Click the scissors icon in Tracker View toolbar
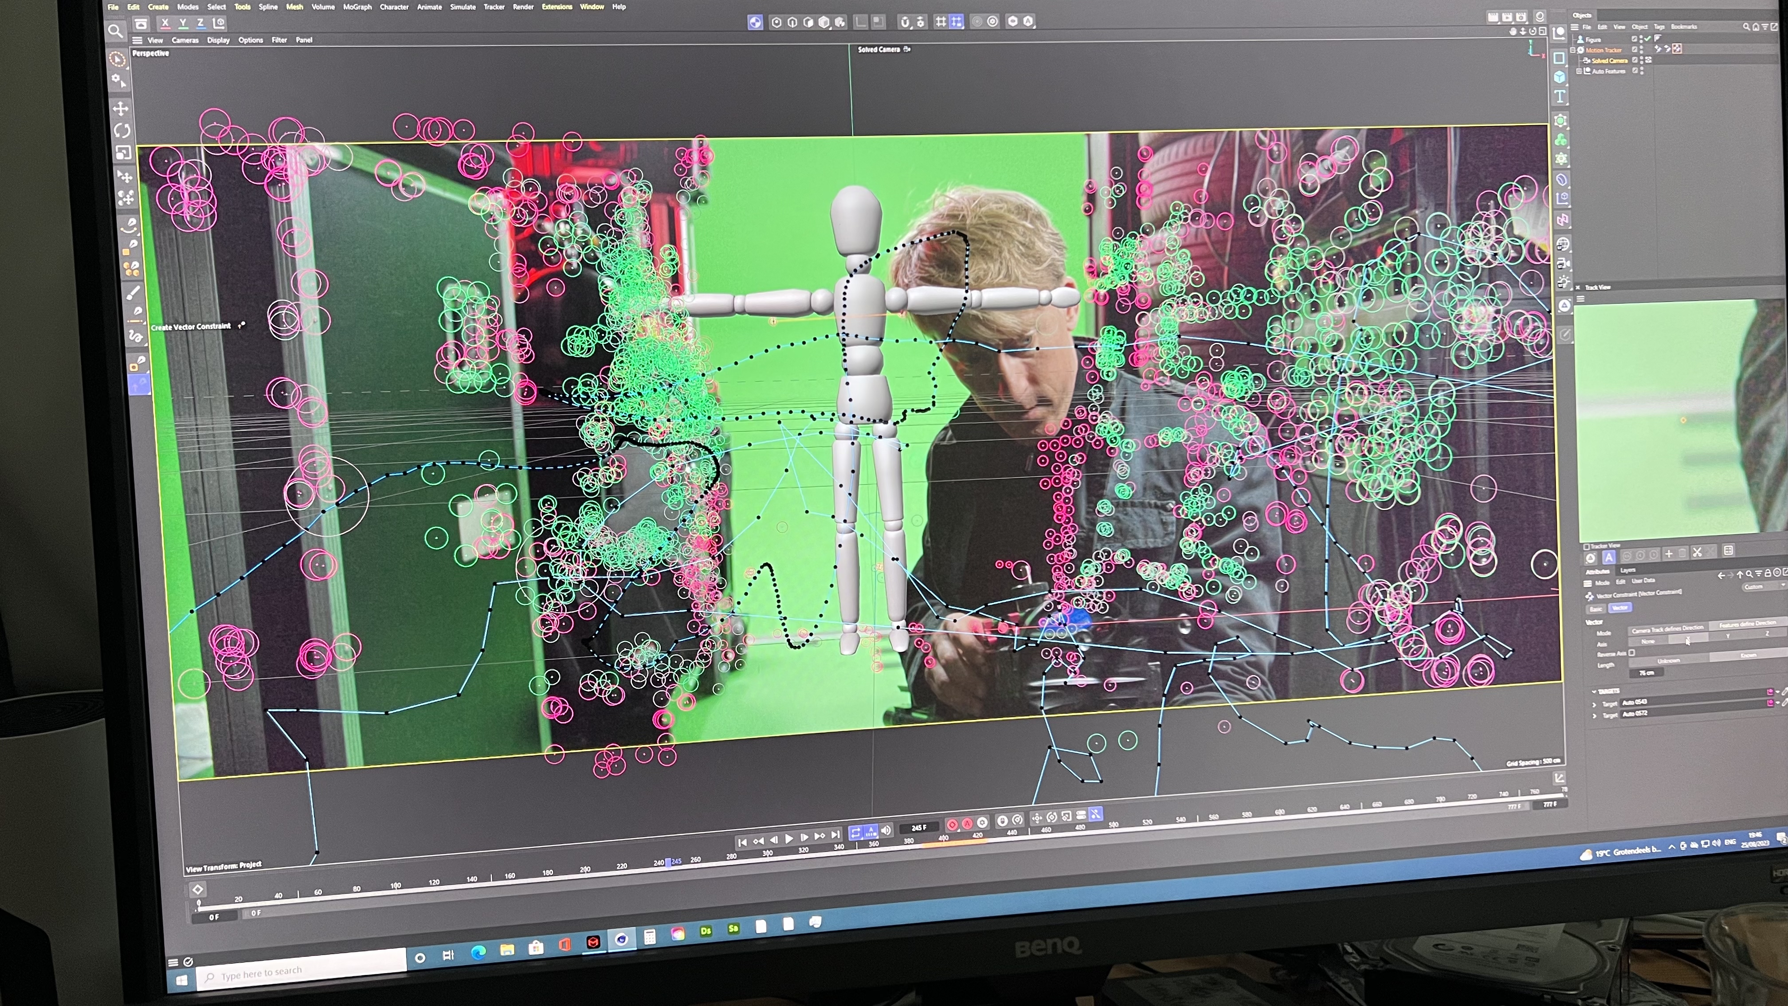The image size is (1788, 1006). pyautogui.click(x=1697, y=553)
